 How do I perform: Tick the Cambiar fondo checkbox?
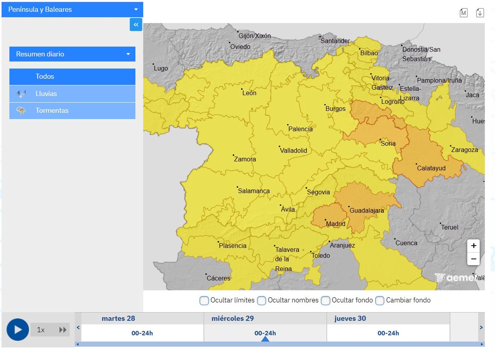coord(380,300)
